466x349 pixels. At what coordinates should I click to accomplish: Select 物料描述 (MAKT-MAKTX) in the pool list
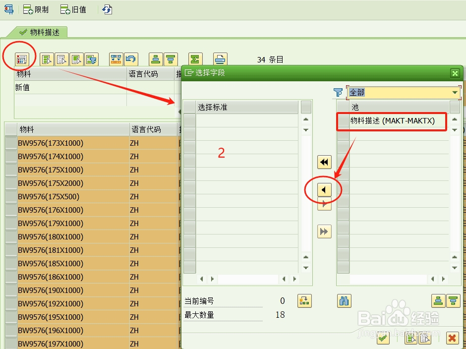[391, 121]
